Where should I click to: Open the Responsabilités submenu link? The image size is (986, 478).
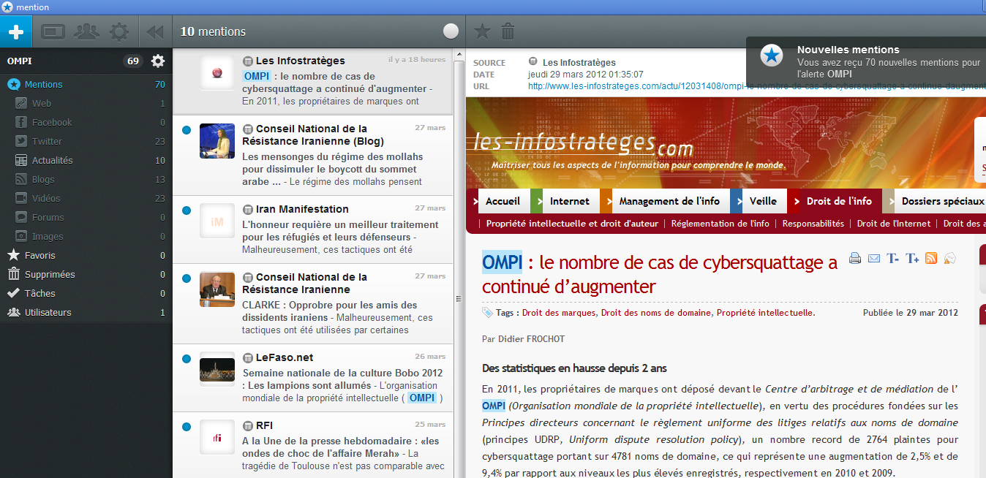813,224
